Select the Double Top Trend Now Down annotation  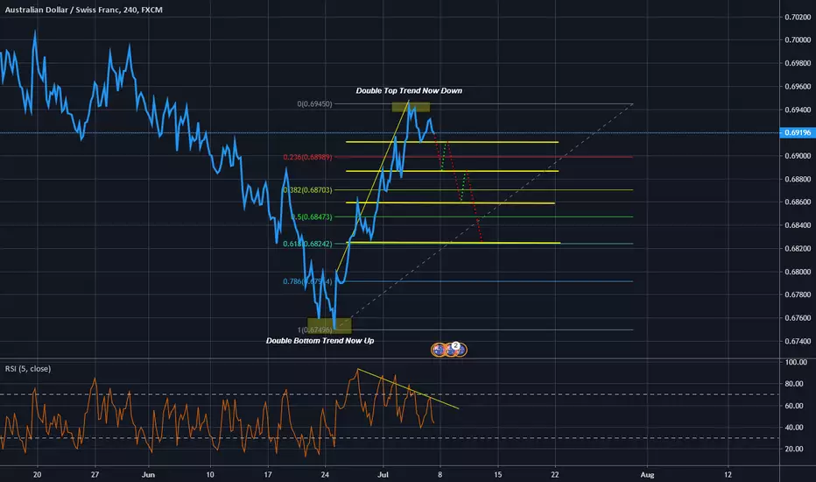[409, 90]
